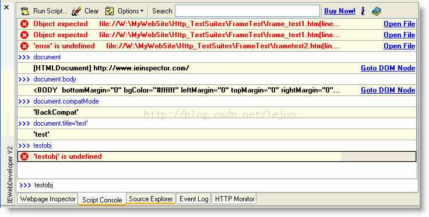Open the help book icon

pyautogui.click(x=377, y=11)
